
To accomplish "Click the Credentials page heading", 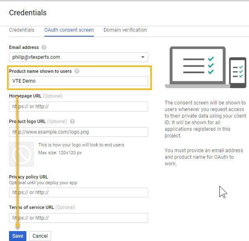I will (x=28, y=13).
